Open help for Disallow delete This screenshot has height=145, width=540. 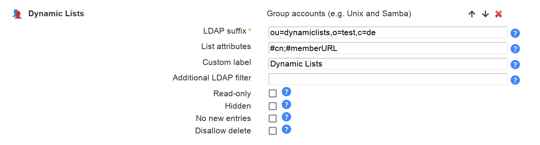click(286, 129)
